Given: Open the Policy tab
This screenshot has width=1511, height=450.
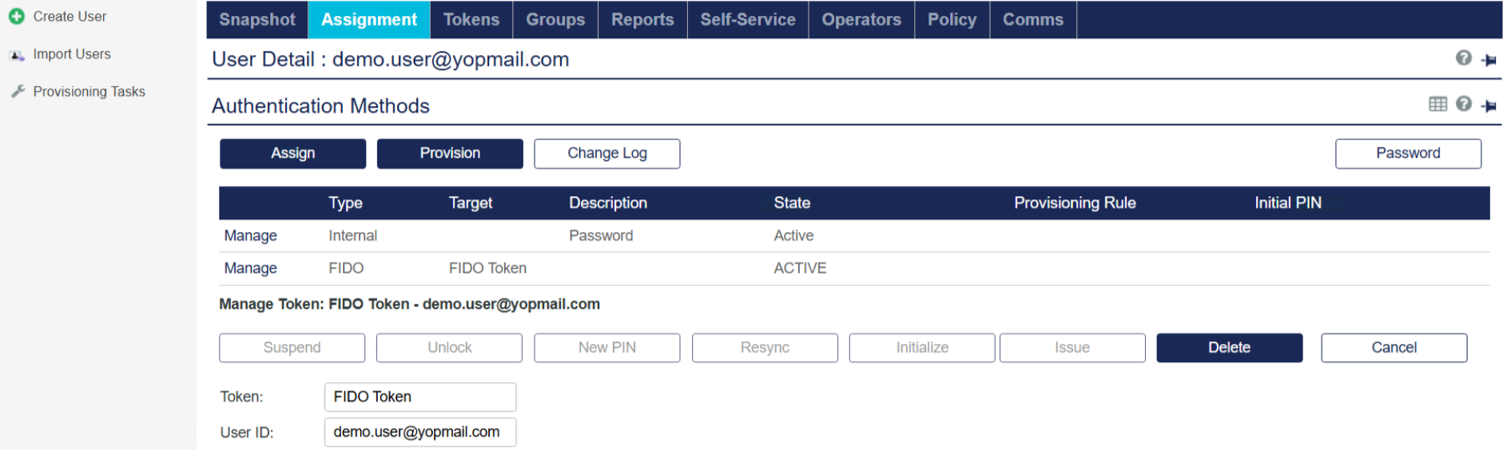Looking at the screenshot, I should pyautogui.click(x=951, y=20).
